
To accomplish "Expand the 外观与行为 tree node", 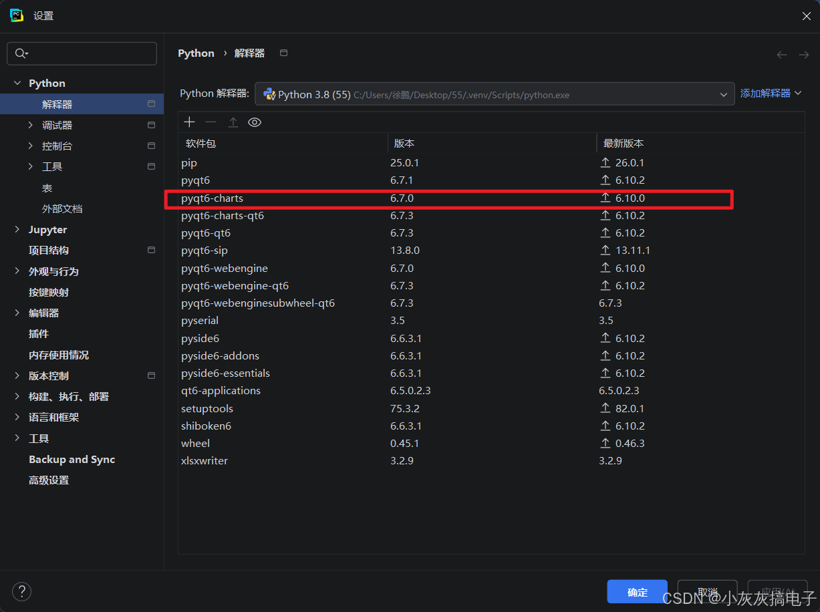I will (x=17, y=271).
